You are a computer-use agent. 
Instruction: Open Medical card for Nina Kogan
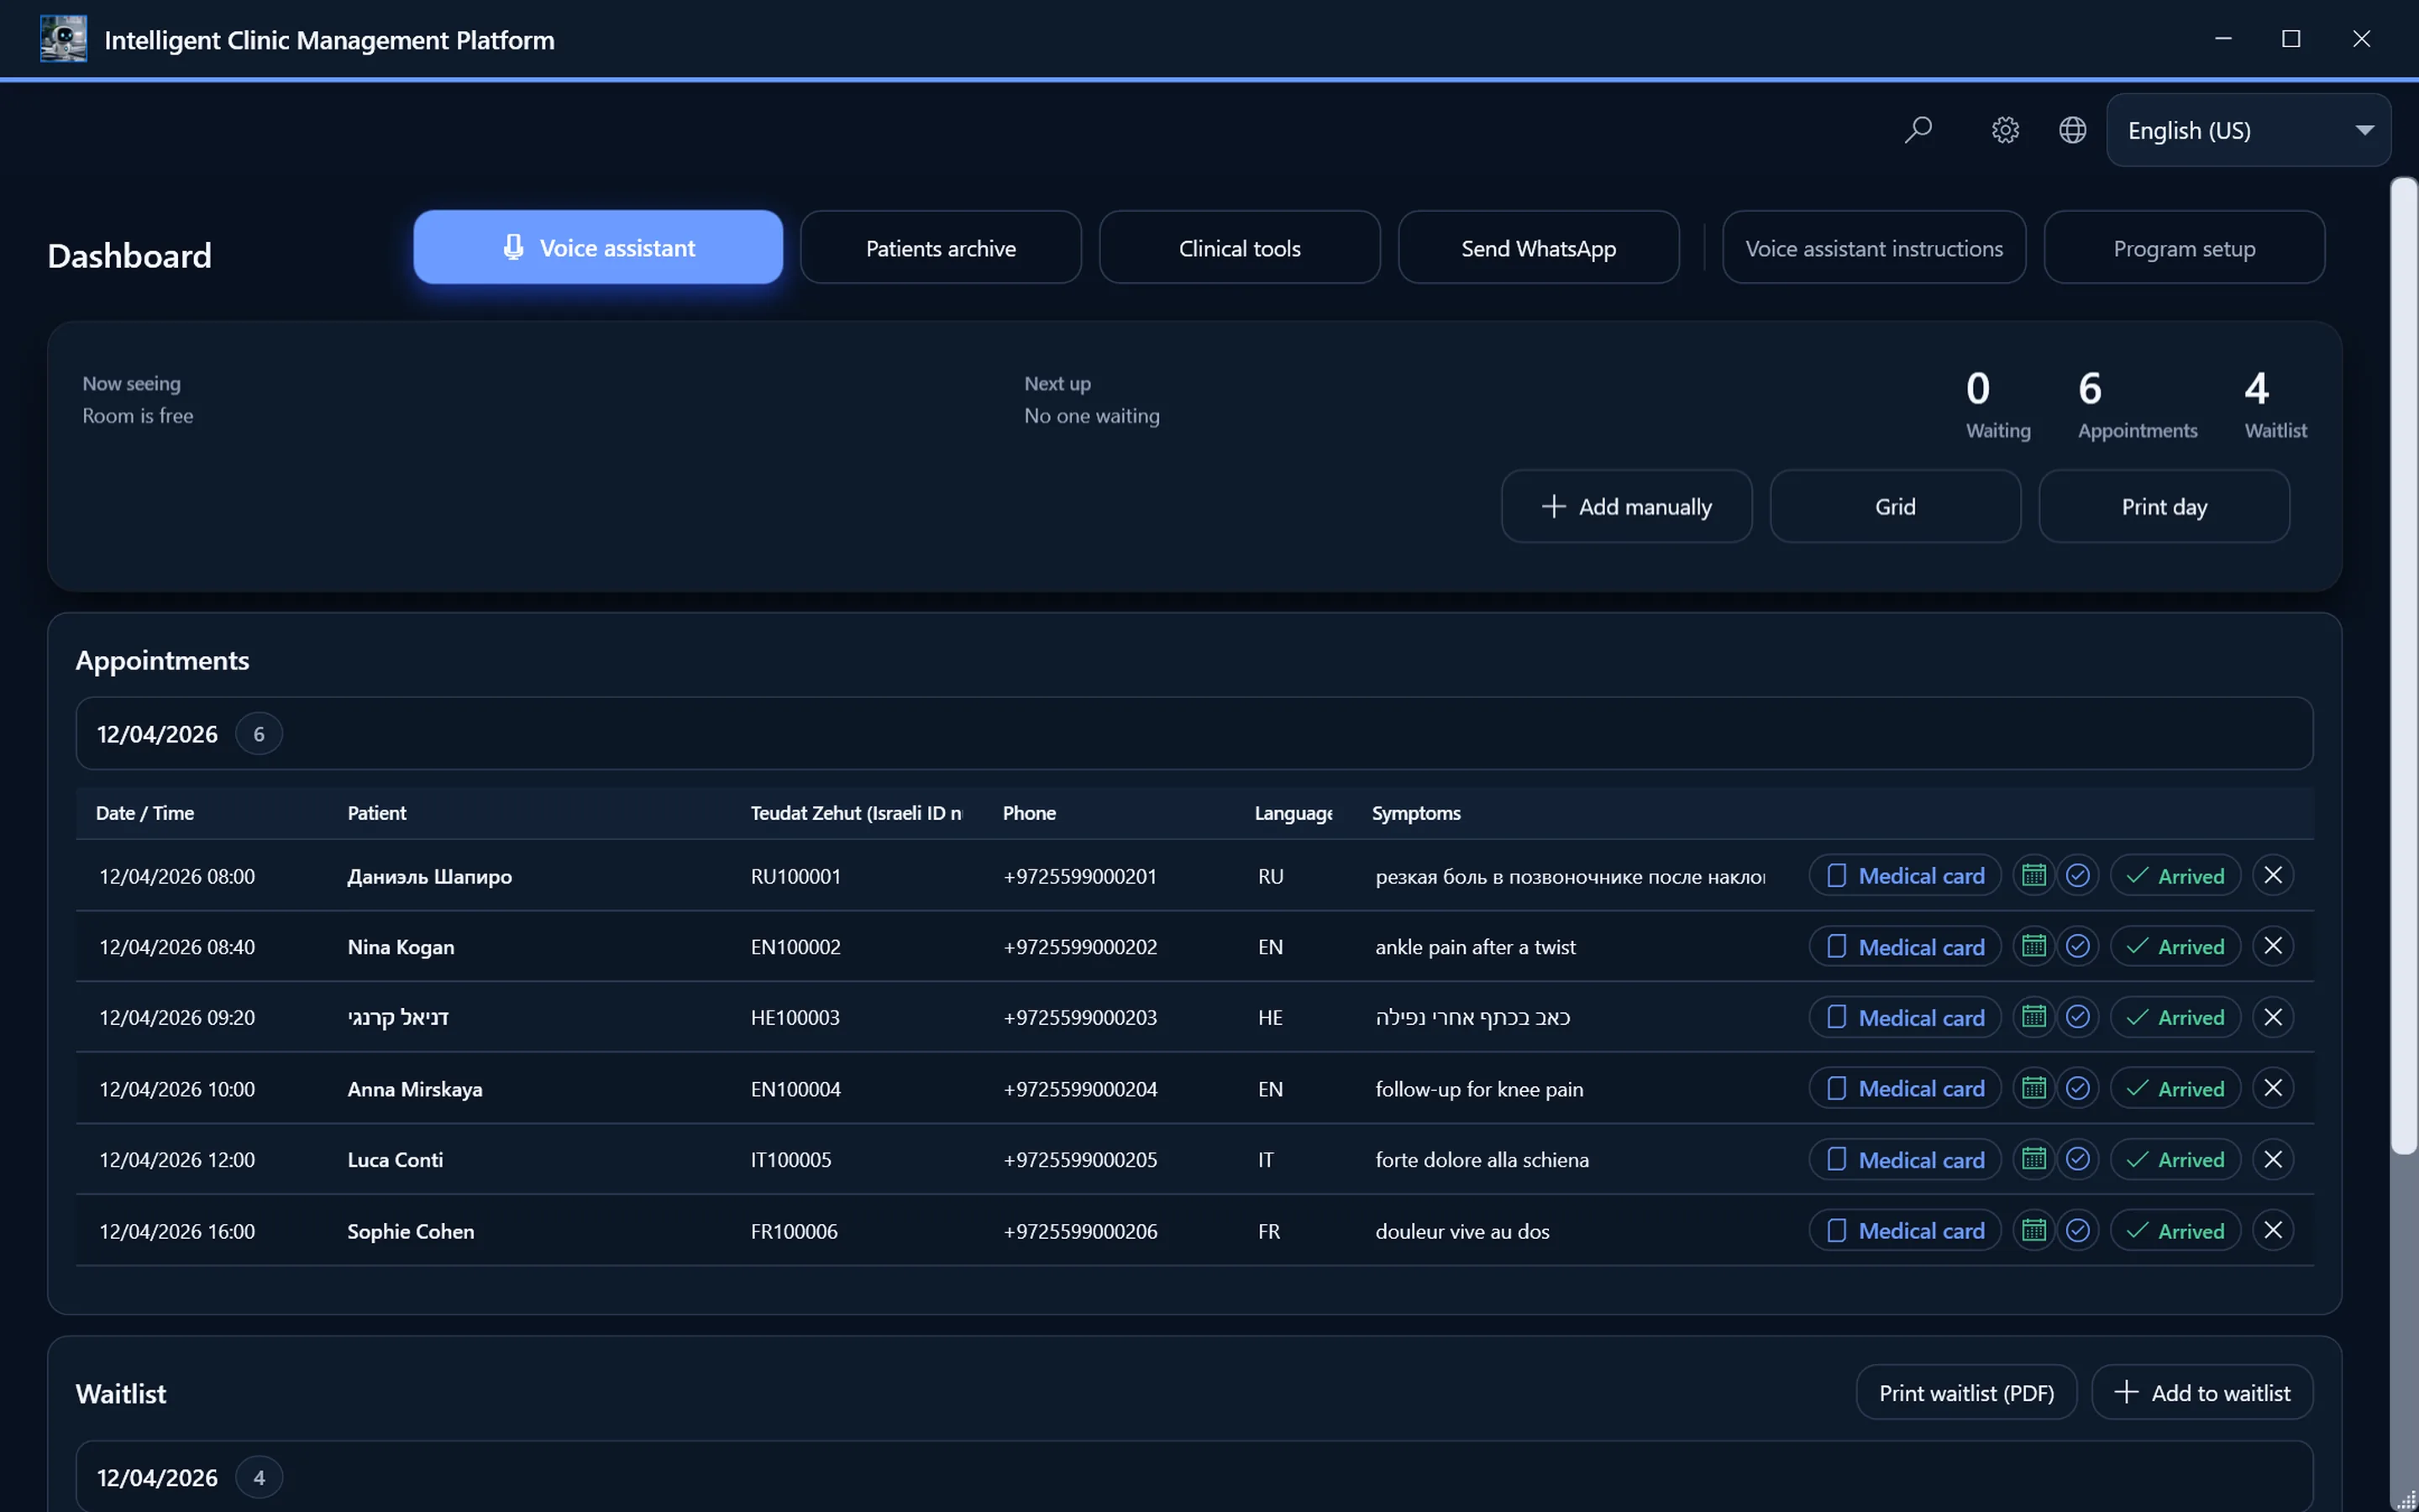coord(1905,946)
